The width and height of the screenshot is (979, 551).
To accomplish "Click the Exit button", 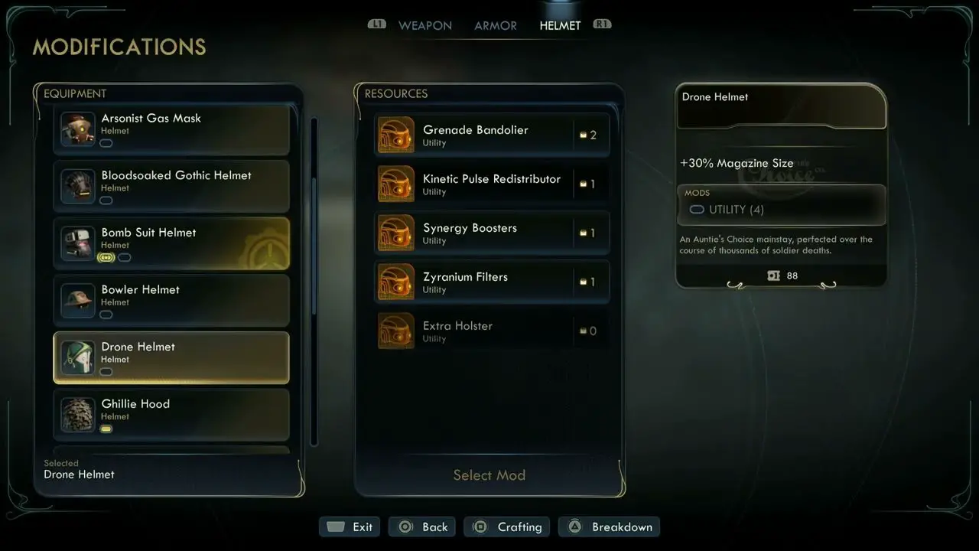I will pos(350,527).
